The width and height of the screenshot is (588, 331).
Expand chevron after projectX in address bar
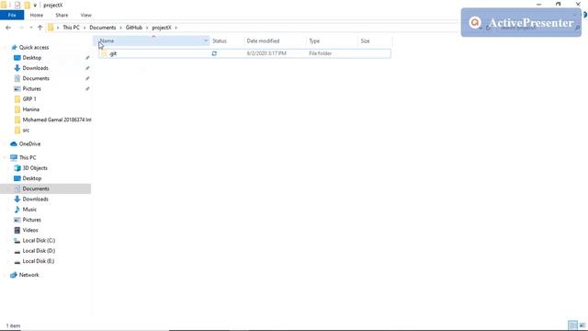[175, 28]
